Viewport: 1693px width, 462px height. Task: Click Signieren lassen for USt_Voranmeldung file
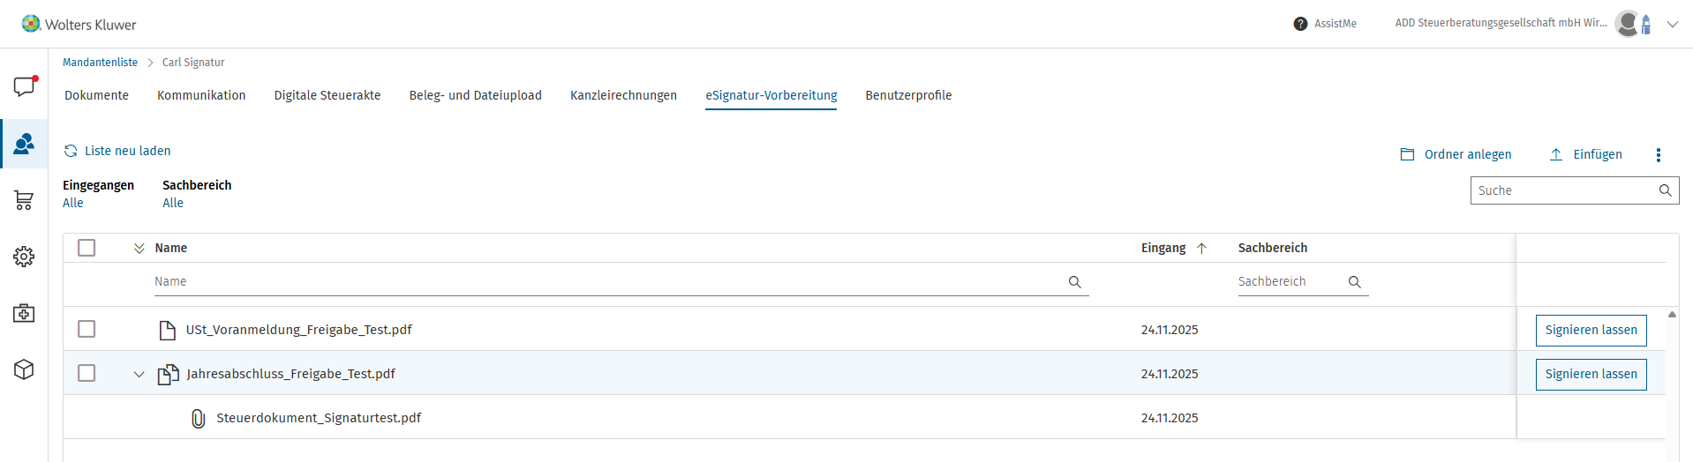(x=1591, y=330)
